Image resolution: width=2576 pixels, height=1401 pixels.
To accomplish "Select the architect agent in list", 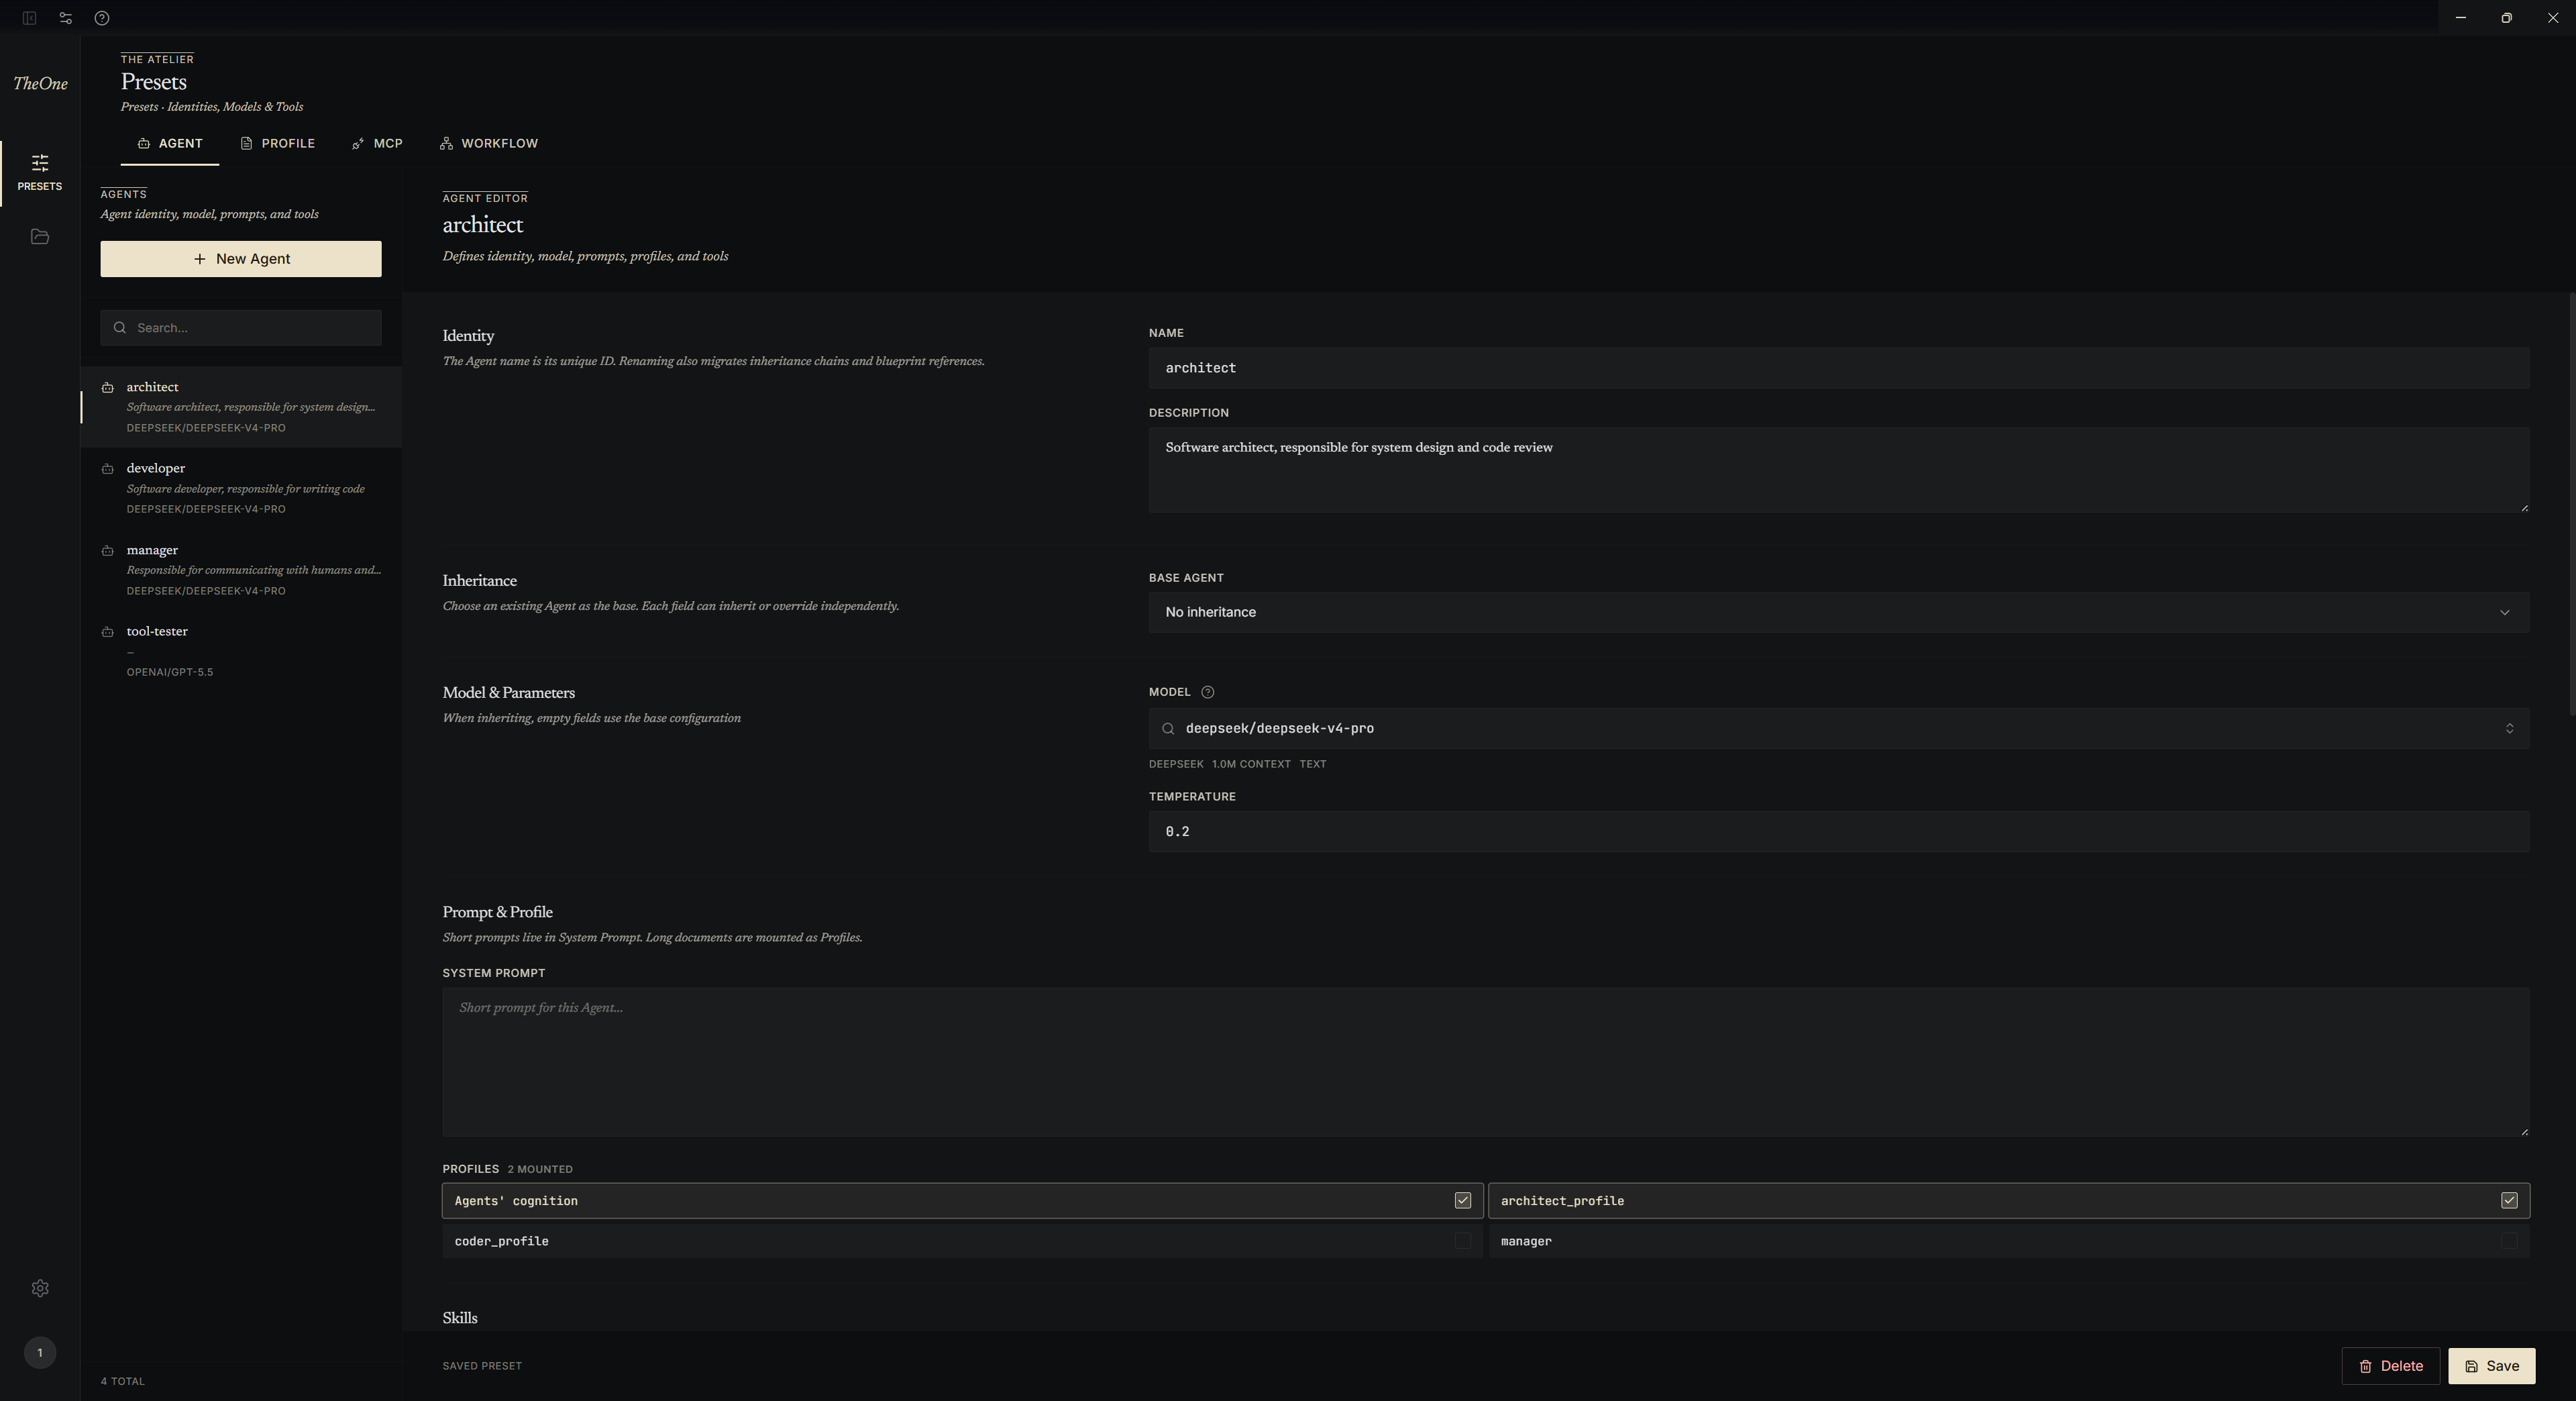I will coord(241,407).
